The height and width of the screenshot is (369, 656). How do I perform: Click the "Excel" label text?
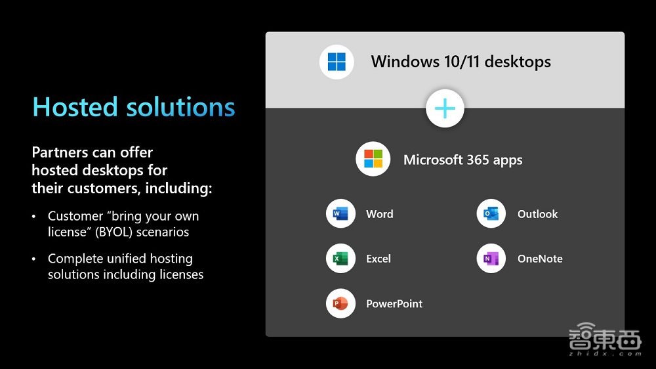tap(379, 259)
